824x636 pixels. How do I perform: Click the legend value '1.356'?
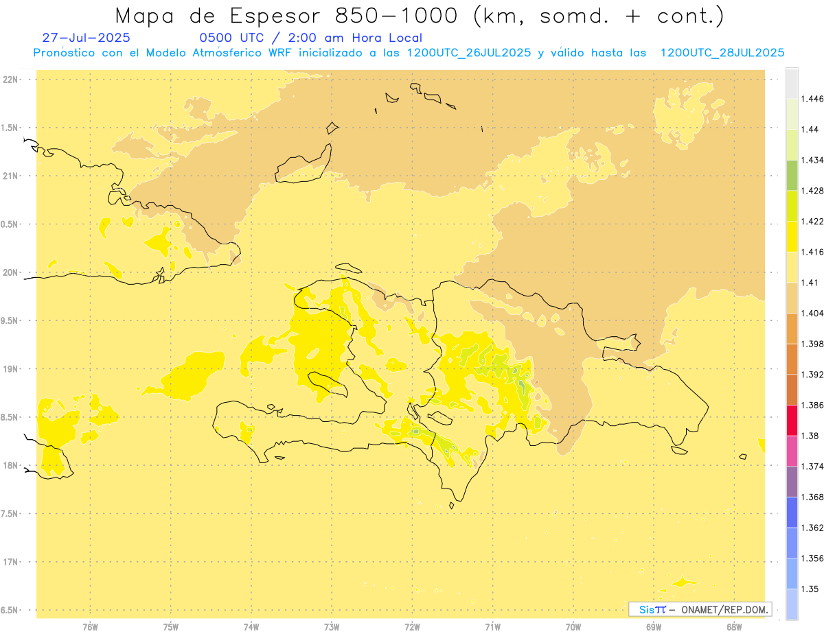(x=812, y=558)
